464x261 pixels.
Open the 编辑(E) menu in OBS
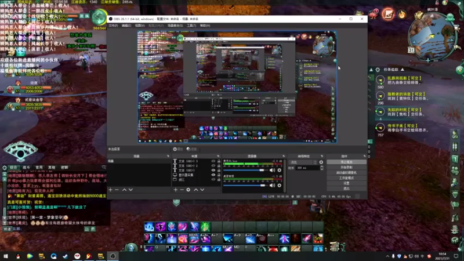coord(126,26)
